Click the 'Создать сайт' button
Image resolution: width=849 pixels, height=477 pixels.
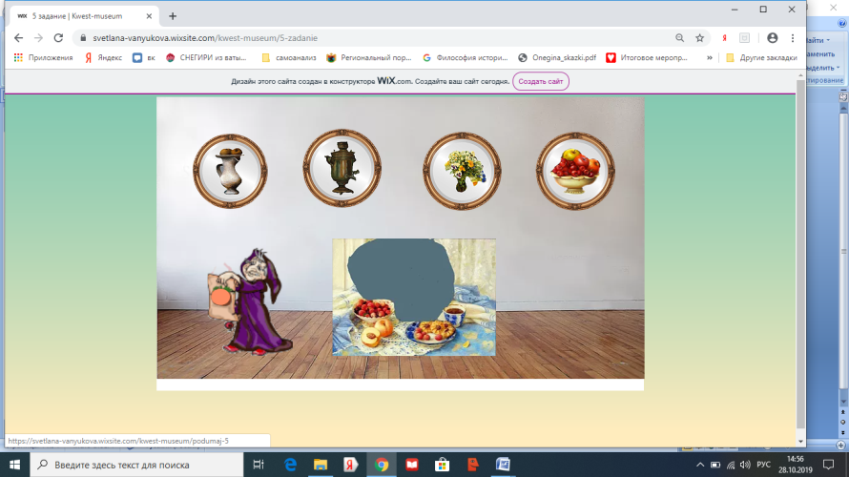540,81
